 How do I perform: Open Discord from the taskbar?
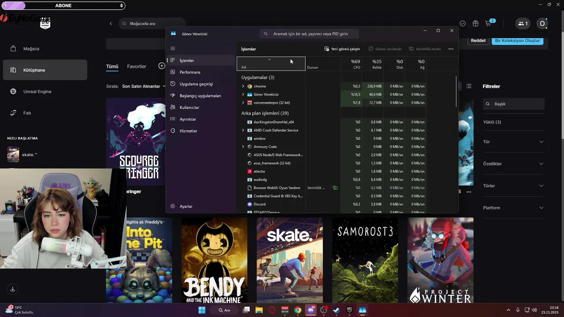click(311, 310)
